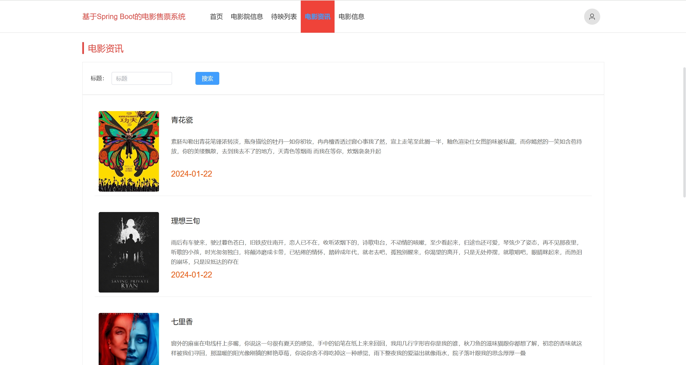Image resolution: width=686 pixels, height=365 pixels.
Task: Select the highlighted 电影资讯 tab
Action: point(318,17)
